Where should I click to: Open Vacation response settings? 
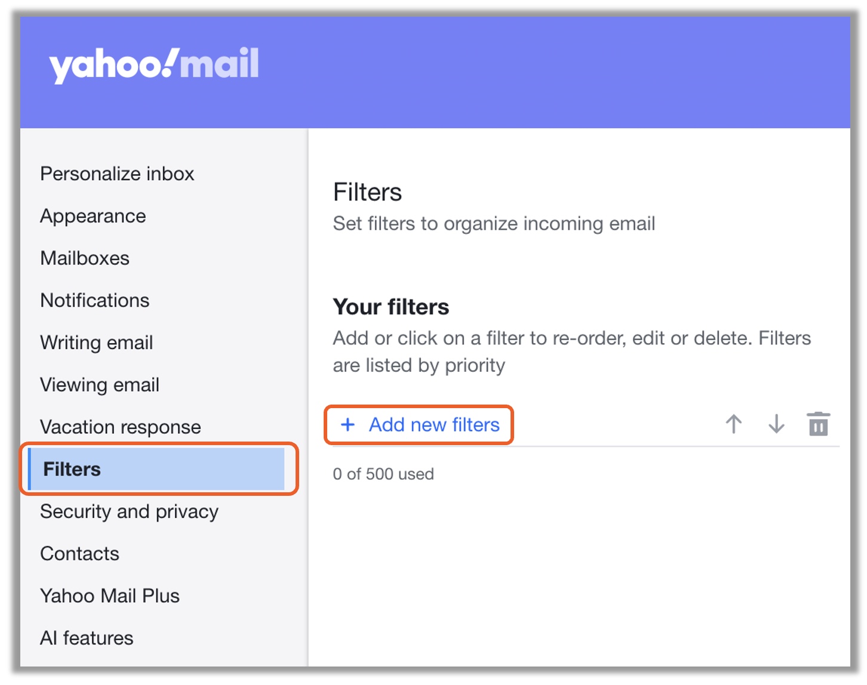pos(121,427)
